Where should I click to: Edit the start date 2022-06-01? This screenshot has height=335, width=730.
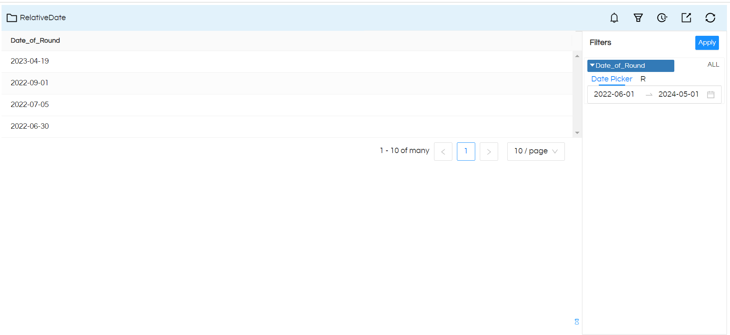click(614, 94)
